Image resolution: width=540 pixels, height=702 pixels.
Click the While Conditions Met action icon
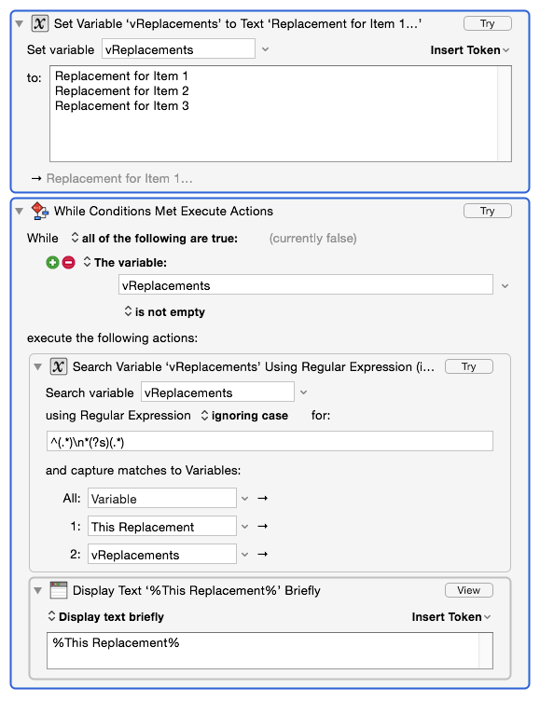pyautogui.click(x=39, y=211)
